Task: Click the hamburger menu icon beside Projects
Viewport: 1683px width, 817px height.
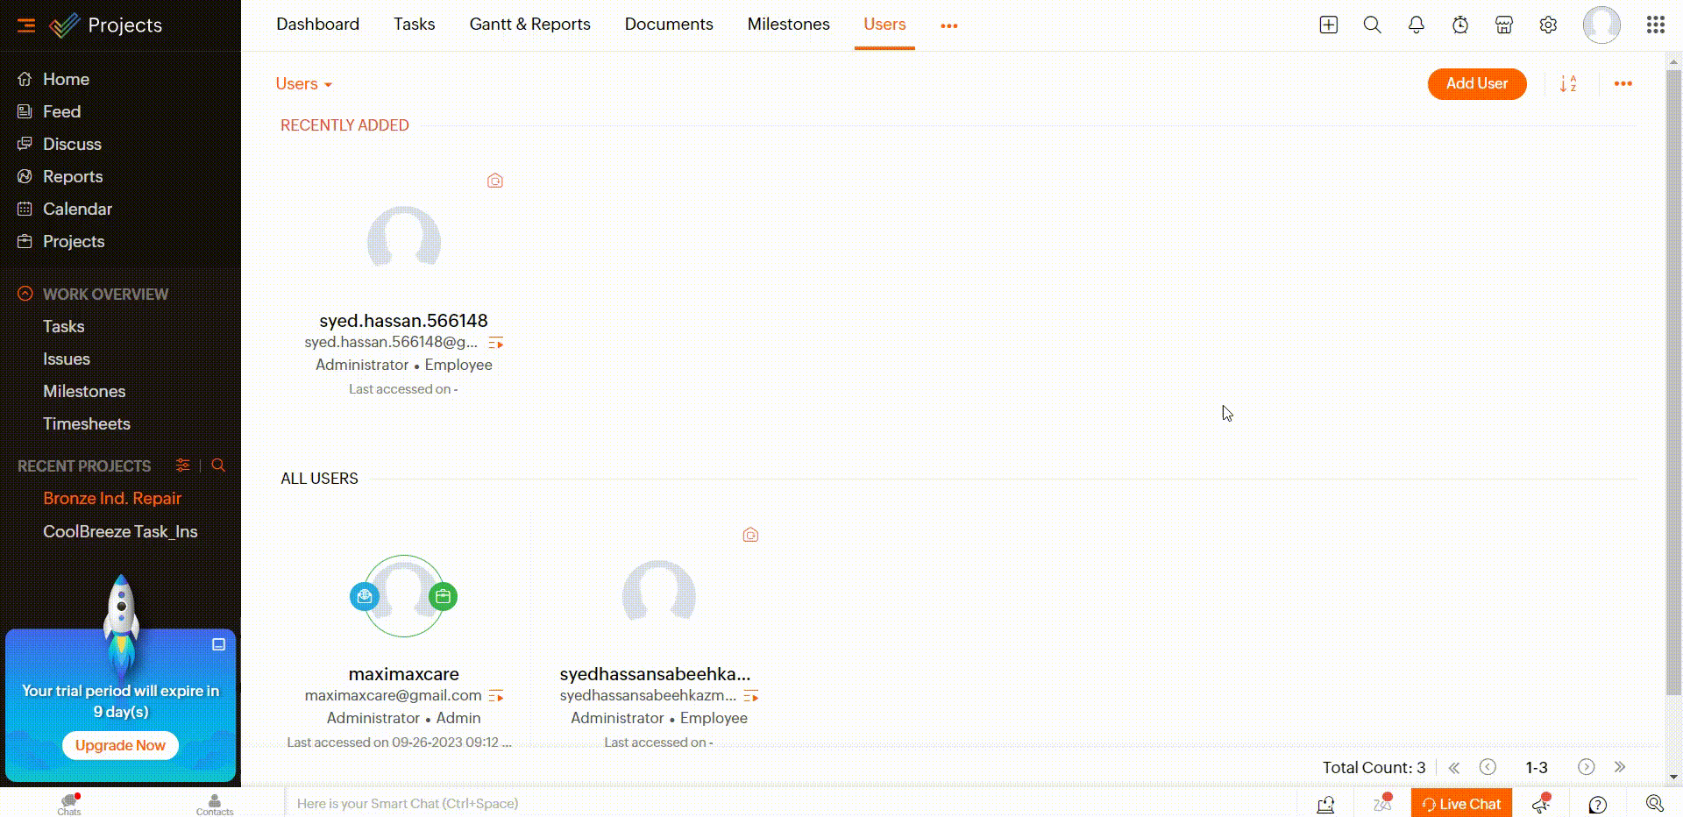Action: (26, 25)
